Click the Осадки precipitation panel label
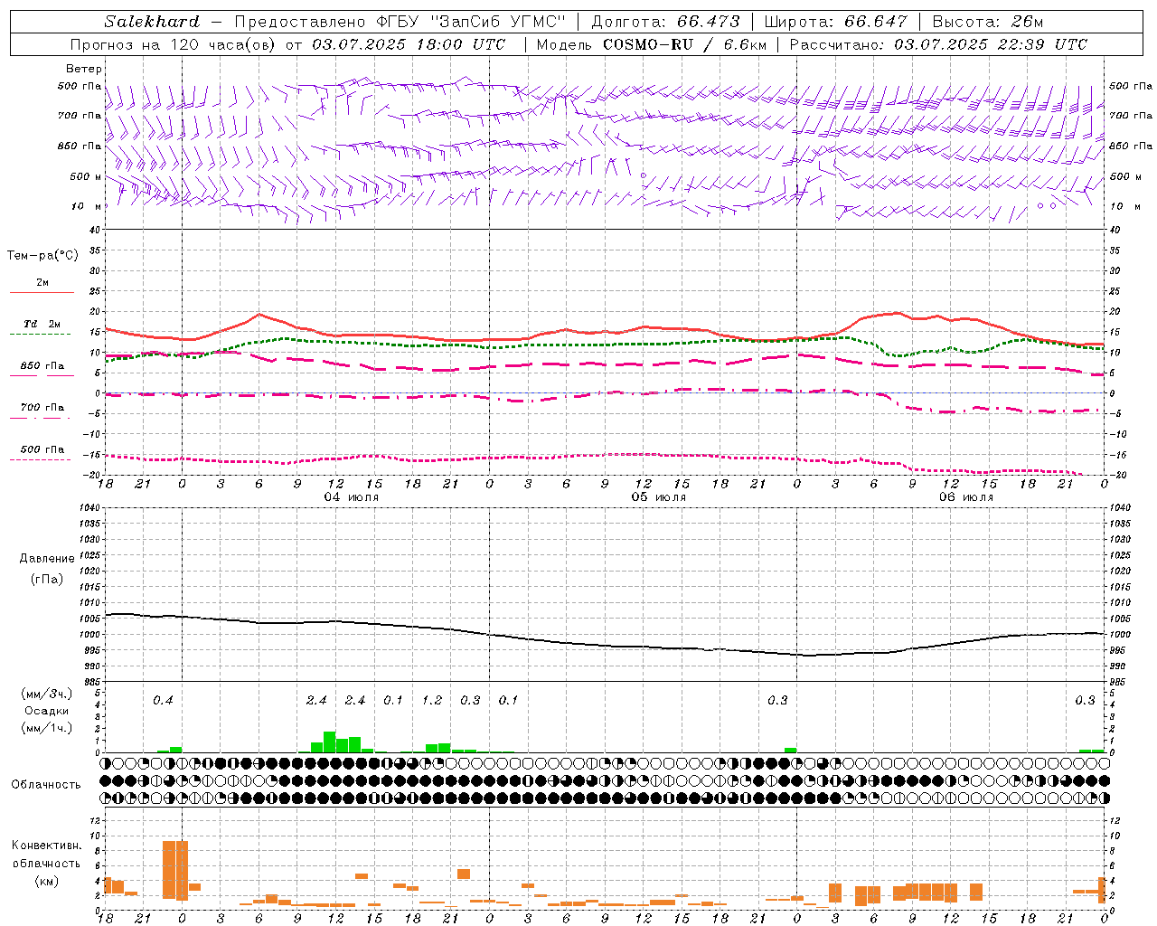 coord(47,711)
